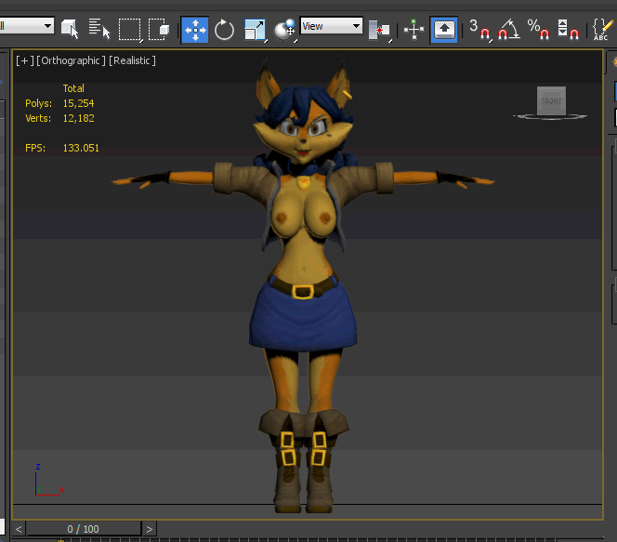The height and width of the screenshot is (542, 617).
Task: Click ViewCube compass ring
Action: 550,116
